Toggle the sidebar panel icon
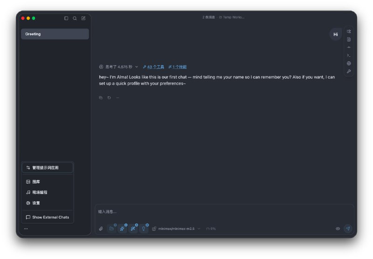The height and width of the screenshot is (259, 373). (66, 18)
